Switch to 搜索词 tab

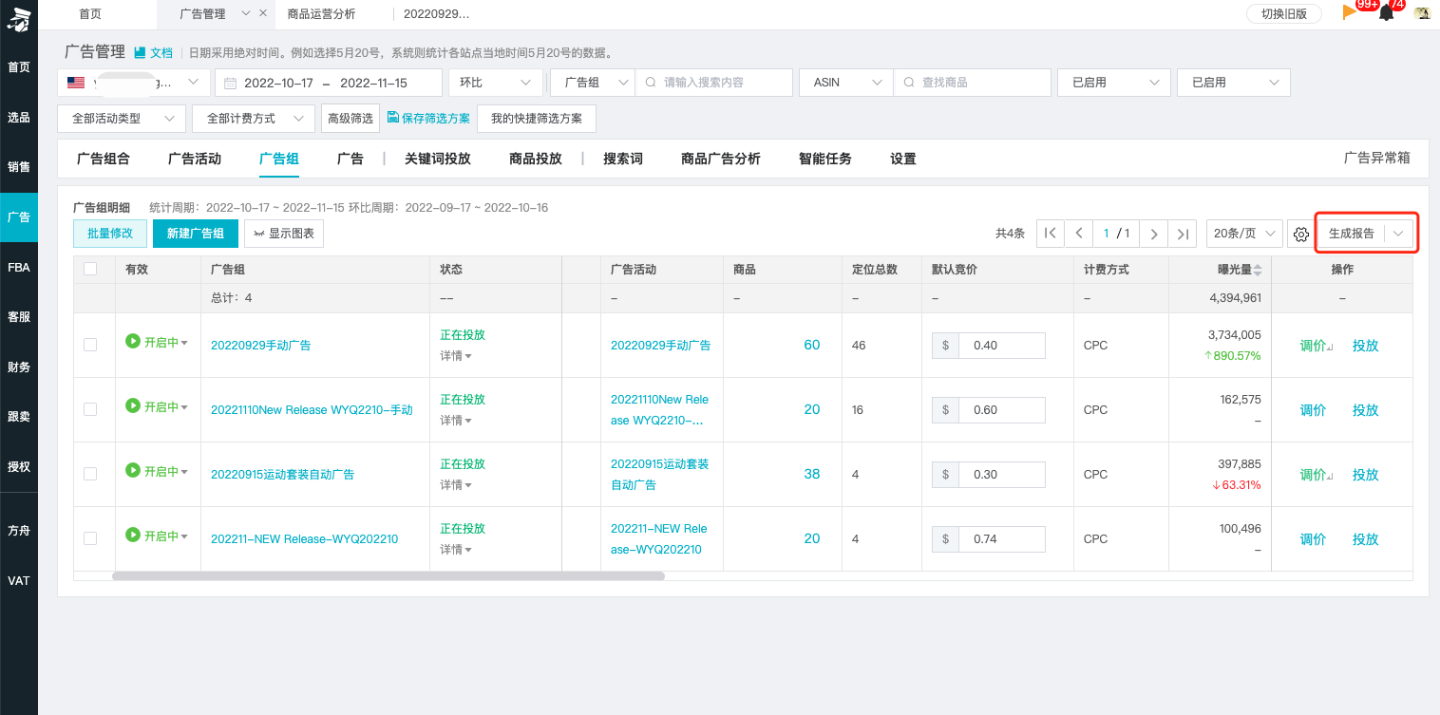tap(623, 159)
